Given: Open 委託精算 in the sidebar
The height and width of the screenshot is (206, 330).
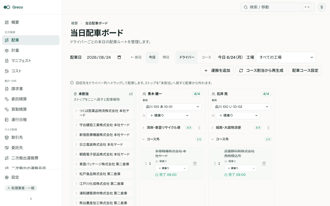Looking at the screenshot, I should click(x=31, y=99).
